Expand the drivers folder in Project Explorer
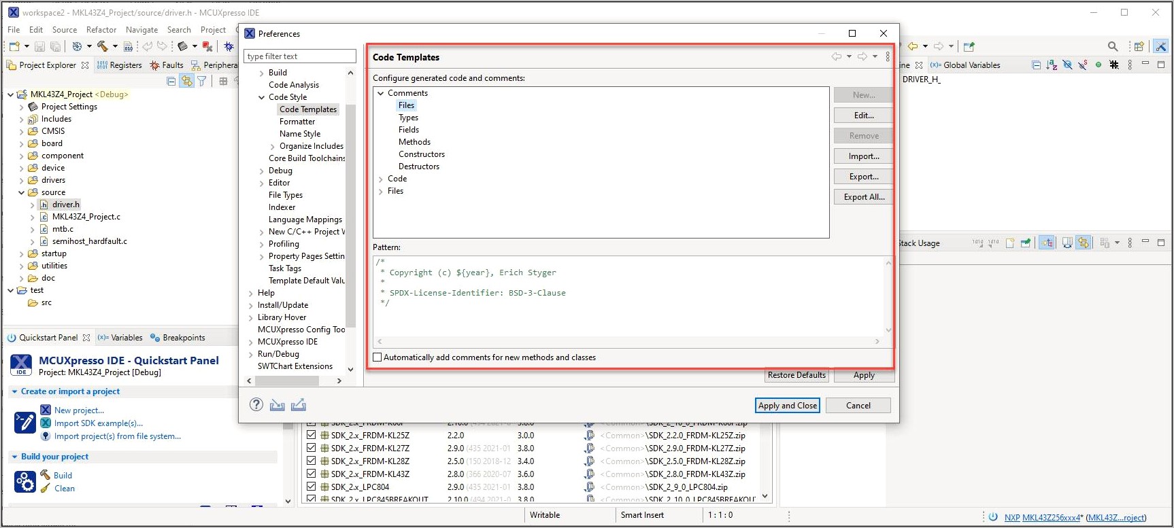Image resolution: width=1174 pixels, height=528 pixels. 21,180
